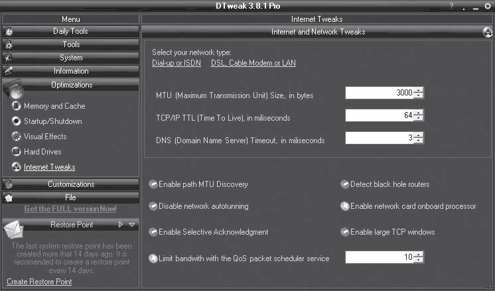The height and width of the screenshot is (291, 495).
Task: Decrease QoS bandwidth limit down arrow
Action: [419, 260]
